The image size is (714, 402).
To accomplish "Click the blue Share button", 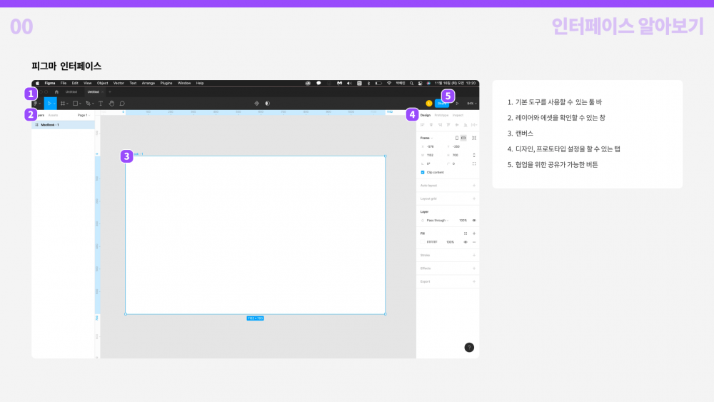I will pyautogui.click(x=442, y=104).
